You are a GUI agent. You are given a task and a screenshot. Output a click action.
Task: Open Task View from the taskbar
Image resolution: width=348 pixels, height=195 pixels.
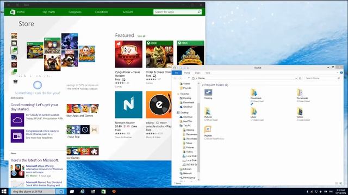click(x=72, y=191)
